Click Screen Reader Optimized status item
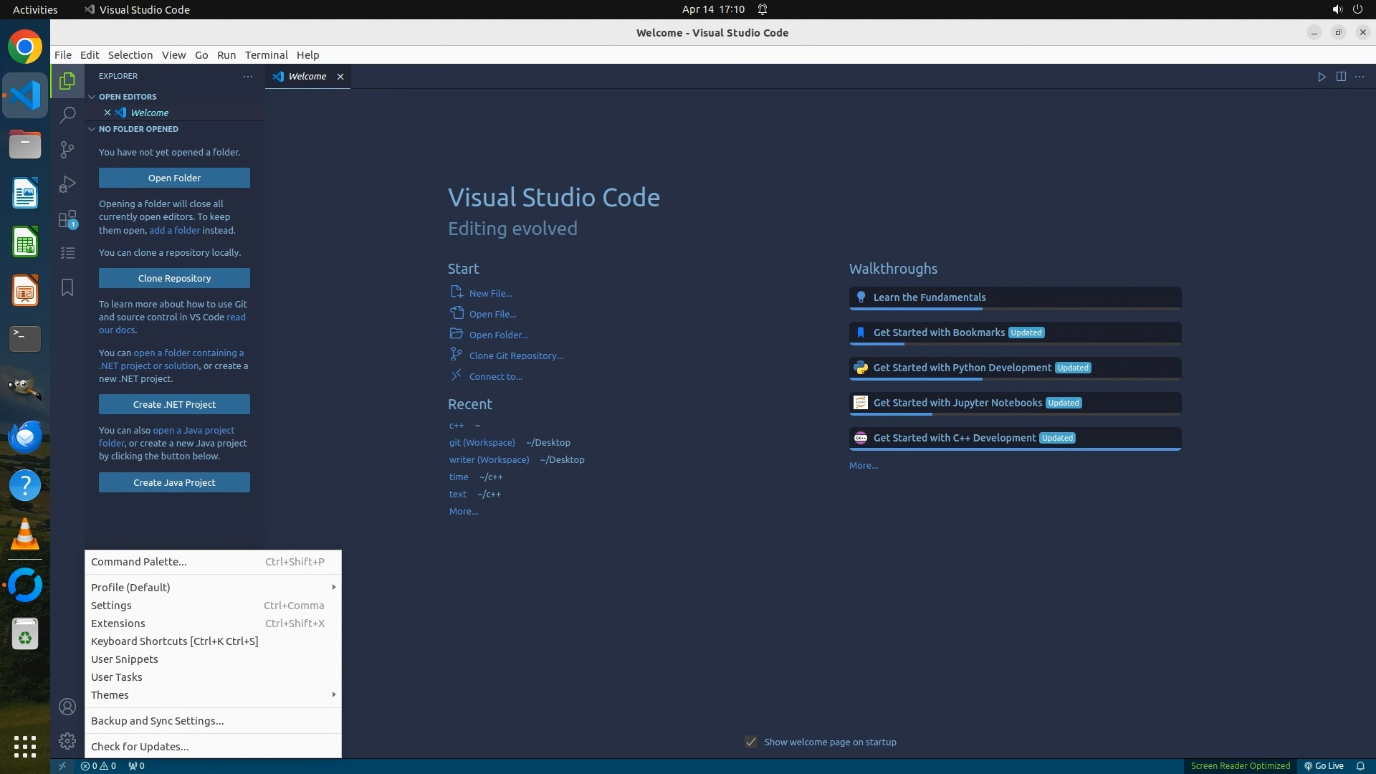The height and width of the screenshot is (774, 1376). click(1240, 765)
